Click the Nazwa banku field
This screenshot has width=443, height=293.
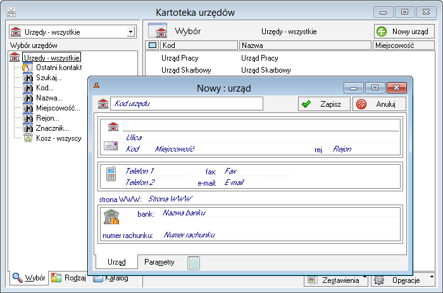click(x=280, y=213)
